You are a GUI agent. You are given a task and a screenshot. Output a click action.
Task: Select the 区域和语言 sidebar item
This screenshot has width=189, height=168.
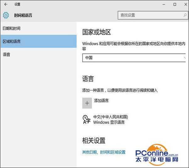tap(12, 41)
